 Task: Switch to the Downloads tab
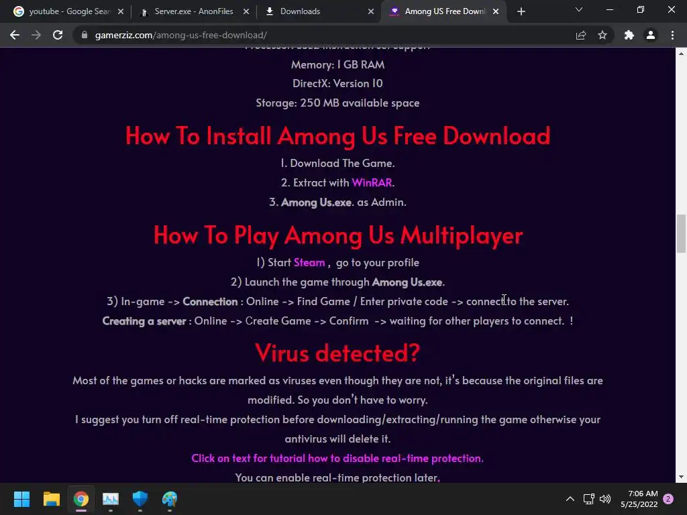319,11
